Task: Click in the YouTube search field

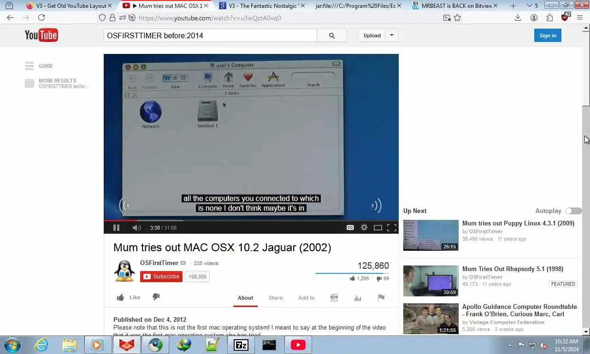Action: (210, 35)
